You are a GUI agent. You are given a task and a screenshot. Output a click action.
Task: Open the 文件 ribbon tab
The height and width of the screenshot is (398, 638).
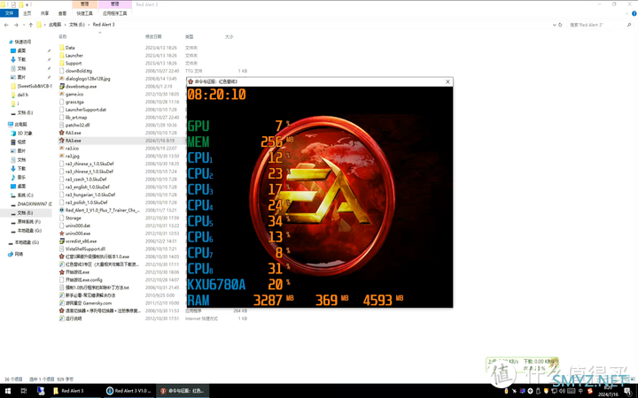pyautogui.click(x=9, y=13)
